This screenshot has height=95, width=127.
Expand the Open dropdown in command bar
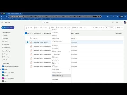[x=29, y=28]
